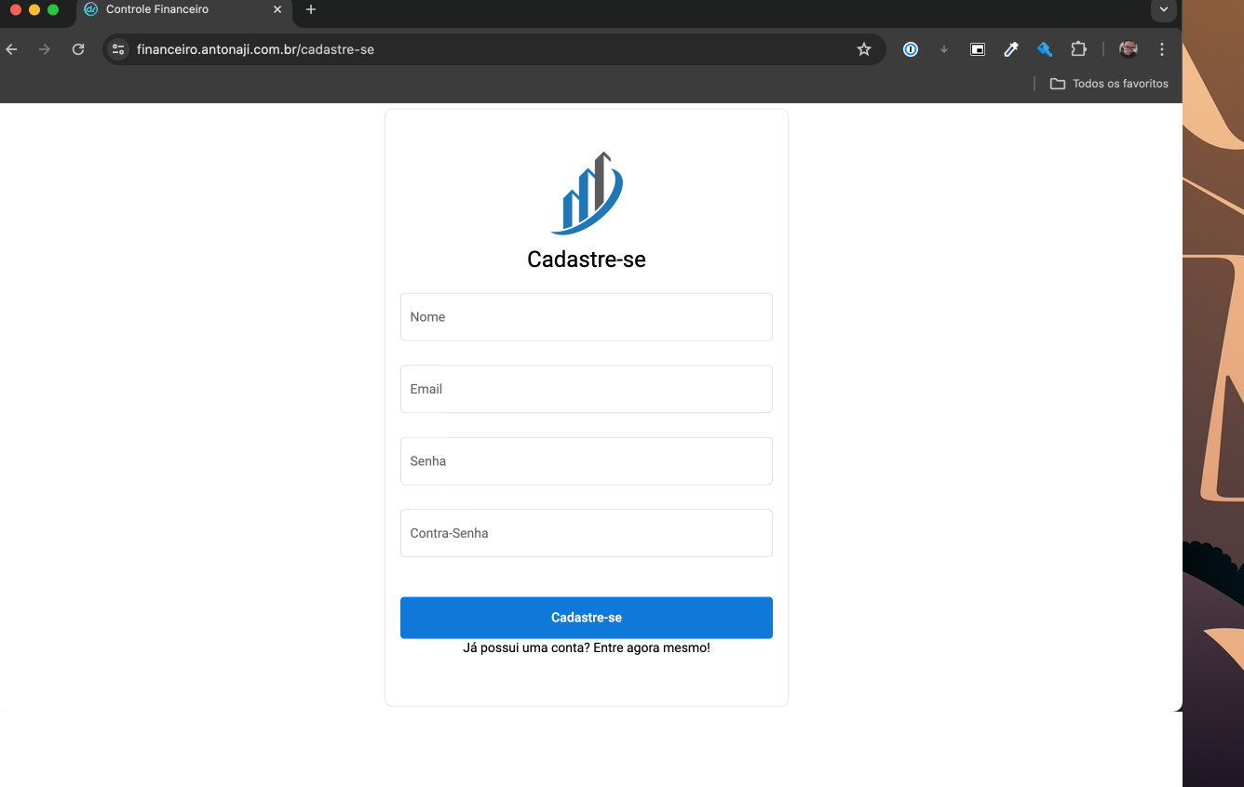Open site information icon in address bar

click(x=118, y=49)
